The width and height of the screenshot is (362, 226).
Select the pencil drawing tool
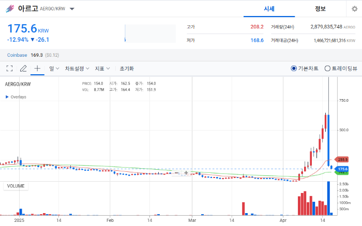point(23,69)
